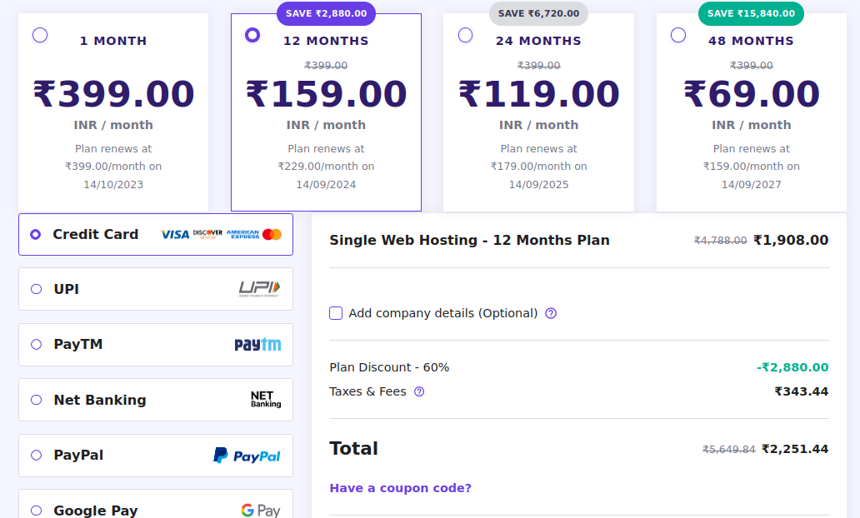Choose UPI payment method
860x518 pixels.
pyautogui.click(x=36, y=289)
